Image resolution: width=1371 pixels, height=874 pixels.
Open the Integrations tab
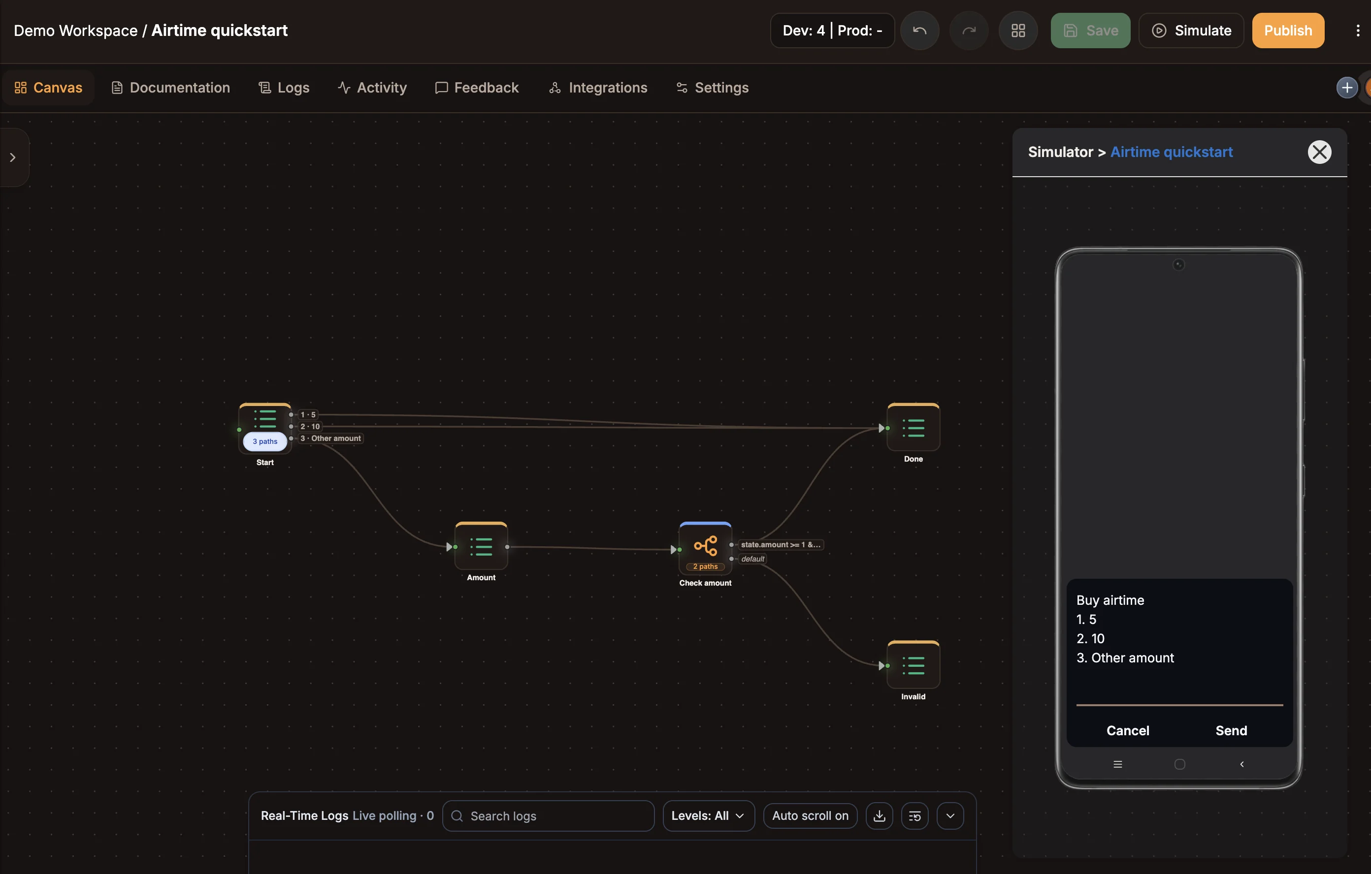tap(598, 88)
